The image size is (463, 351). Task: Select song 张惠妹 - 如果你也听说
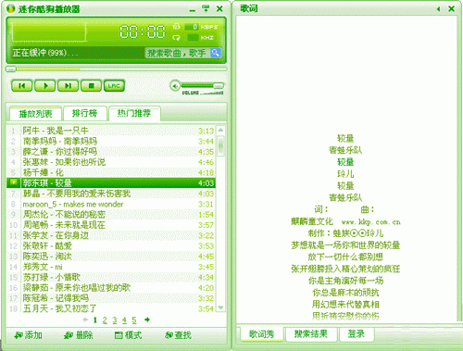pos(111,162)
